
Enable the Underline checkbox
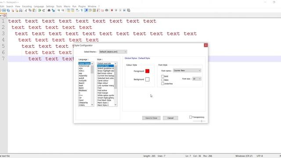[162, 84]
